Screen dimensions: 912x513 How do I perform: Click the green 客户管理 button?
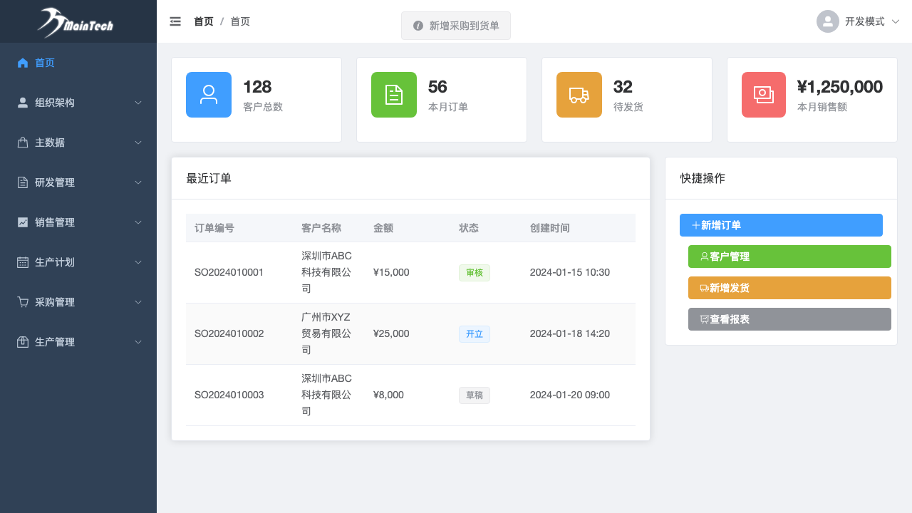pyautogui.click(x=789, y=256)
